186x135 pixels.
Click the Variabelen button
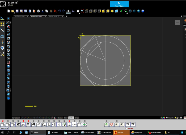tap(16, 118)
